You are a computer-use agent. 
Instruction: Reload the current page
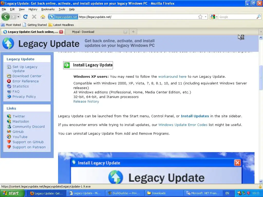(25, 17)
